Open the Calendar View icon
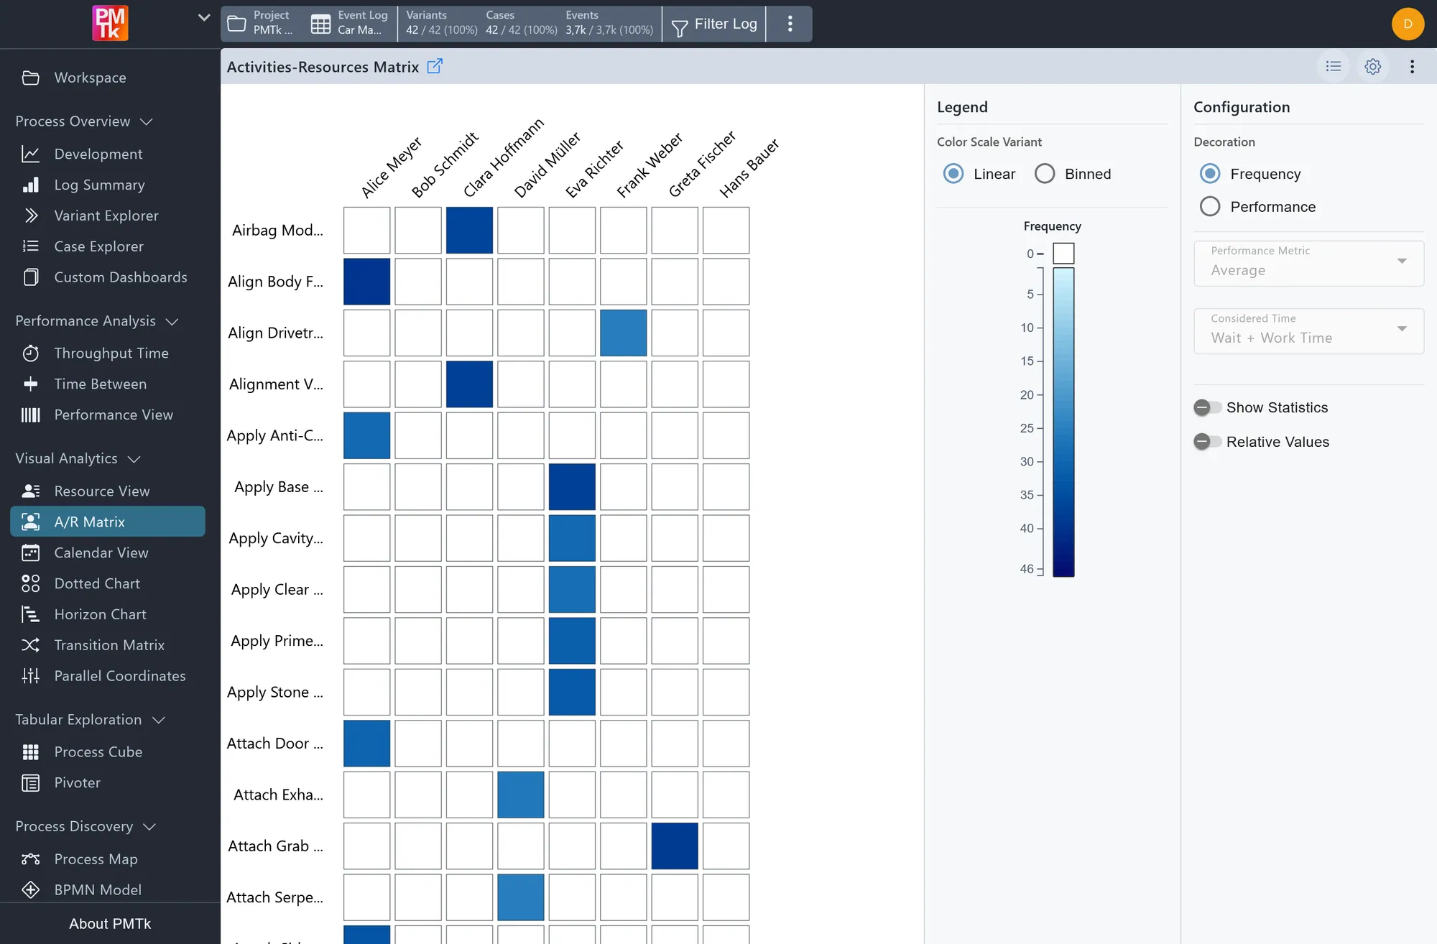1437x944 pixels. point(31,553)
